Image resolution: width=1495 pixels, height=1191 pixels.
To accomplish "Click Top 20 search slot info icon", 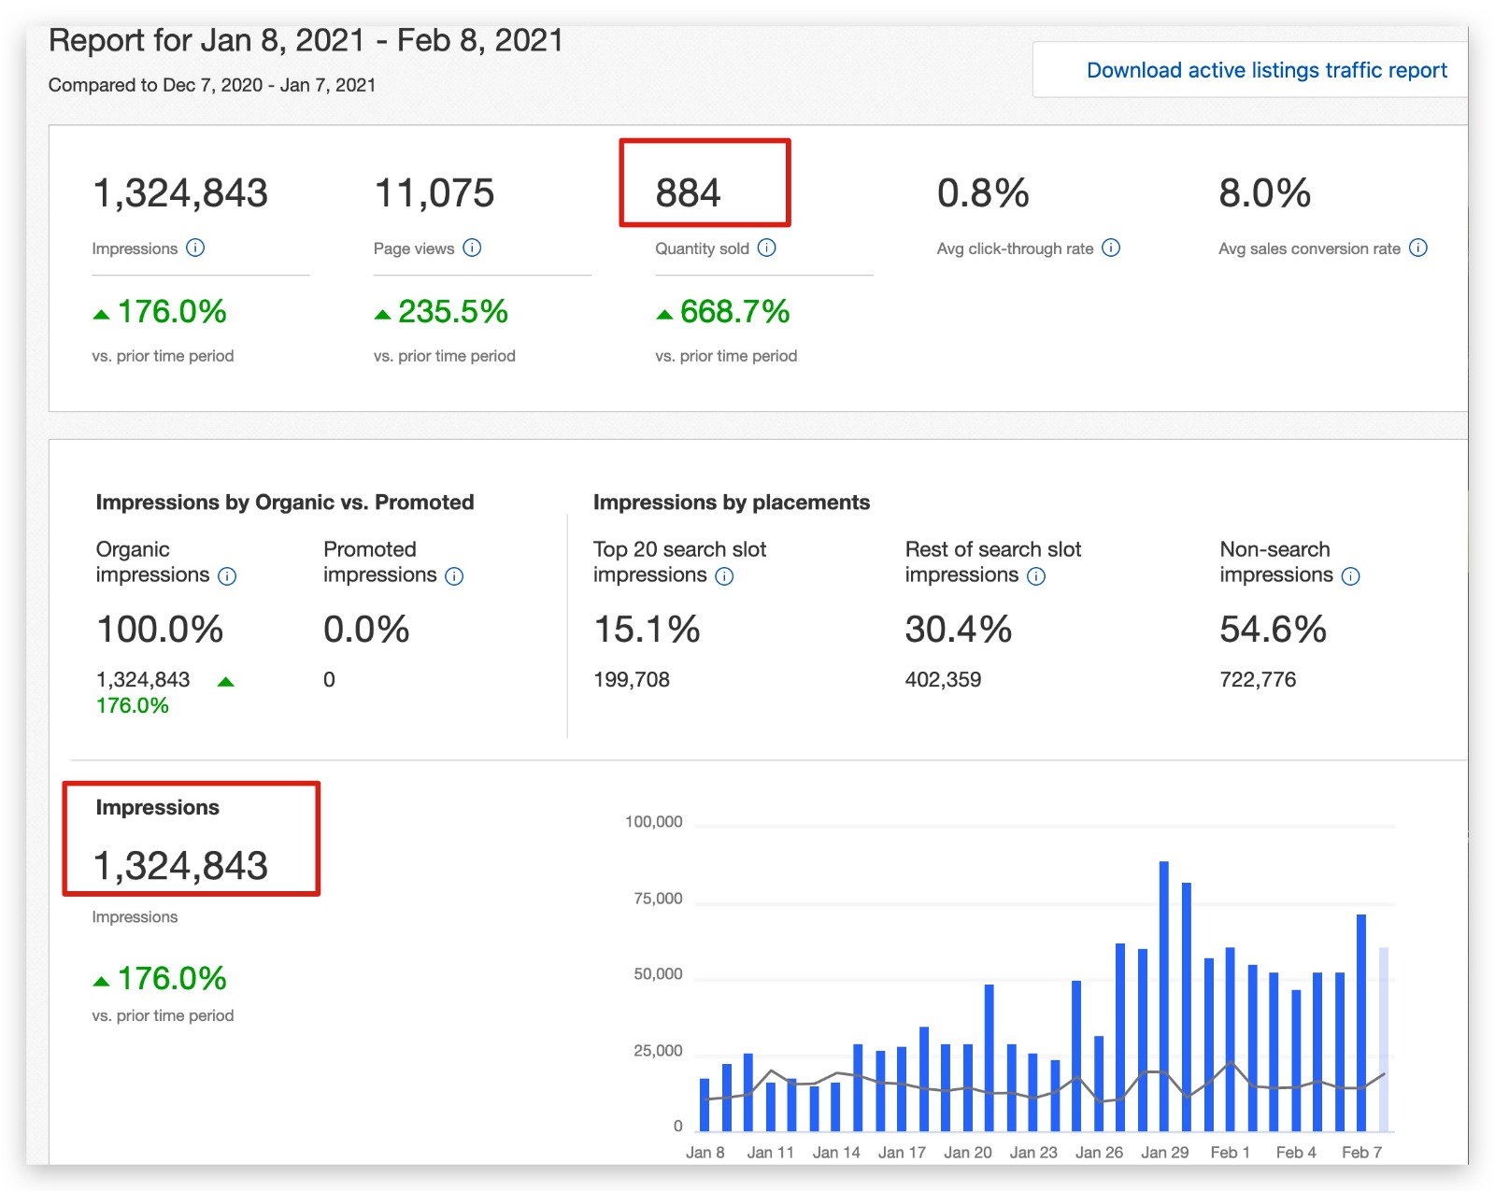I will (x=724, y=576).
